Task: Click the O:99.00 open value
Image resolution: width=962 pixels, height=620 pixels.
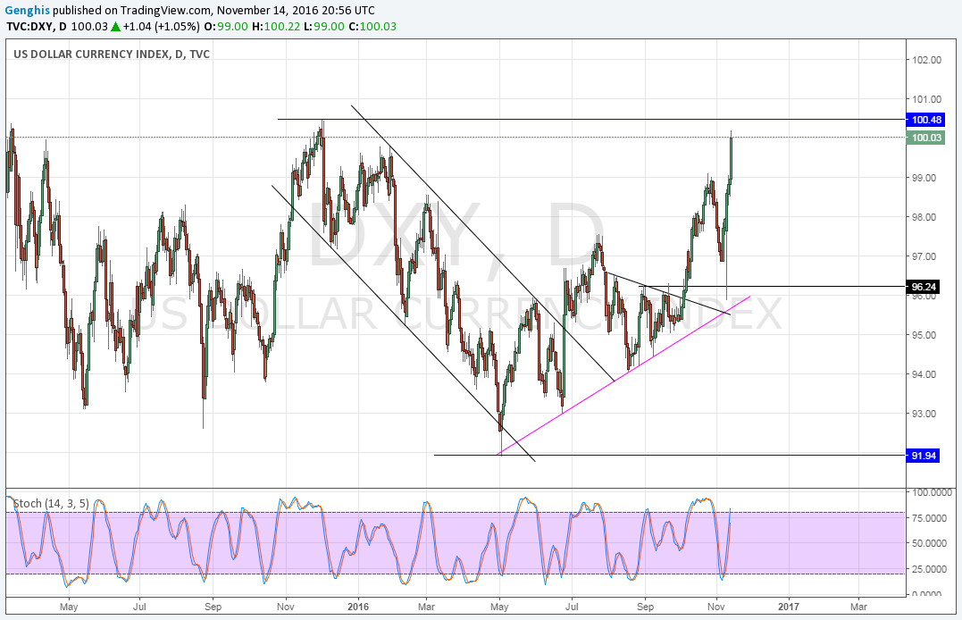Action: [x=226, y=27]
